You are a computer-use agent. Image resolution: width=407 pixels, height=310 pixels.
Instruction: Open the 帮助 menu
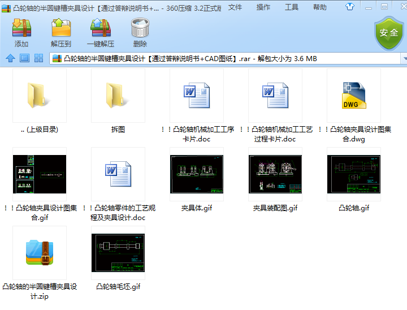pos(320,7)
